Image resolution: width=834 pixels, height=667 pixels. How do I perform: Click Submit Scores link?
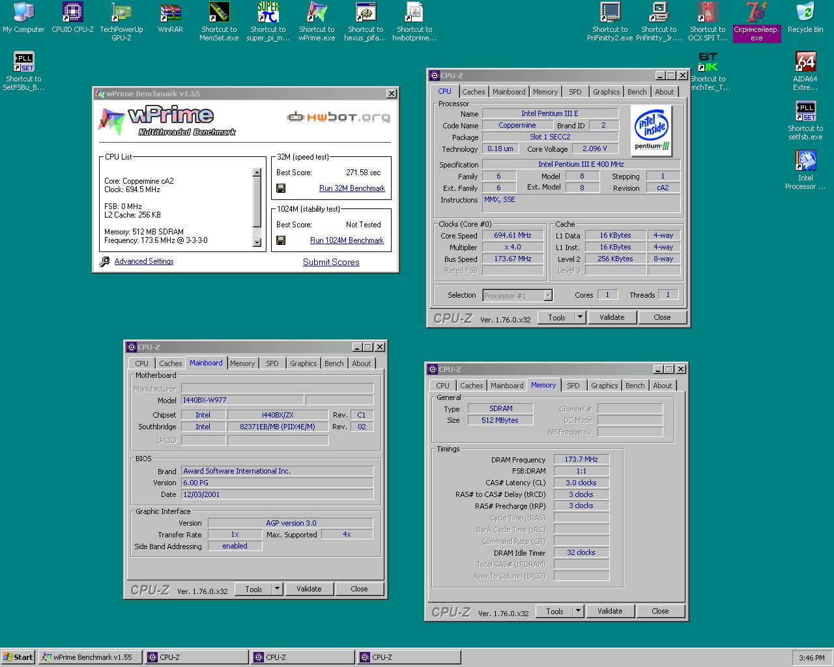tap(331, 262)
